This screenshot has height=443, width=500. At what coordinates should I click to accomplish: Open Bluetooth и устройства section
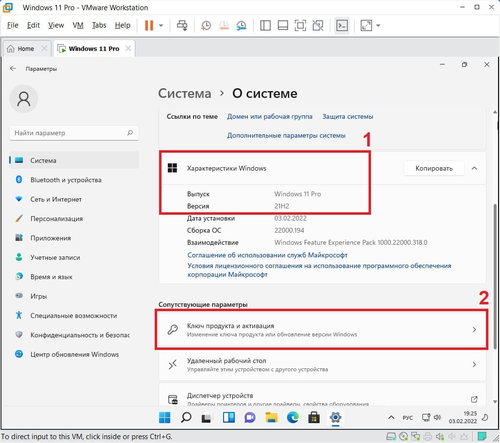point(74,180)
